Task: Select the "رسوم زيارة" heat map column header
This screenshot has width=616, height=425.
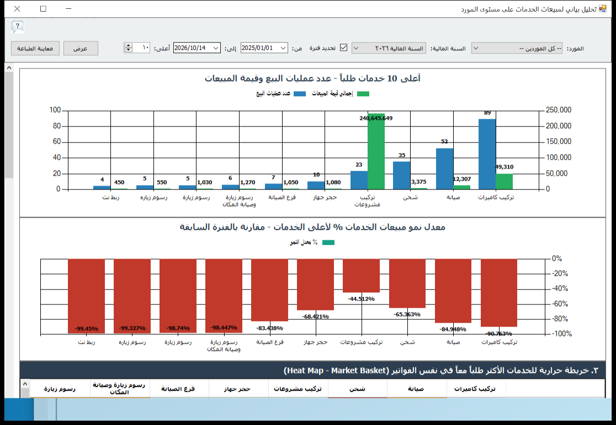Action: [60, 389]
